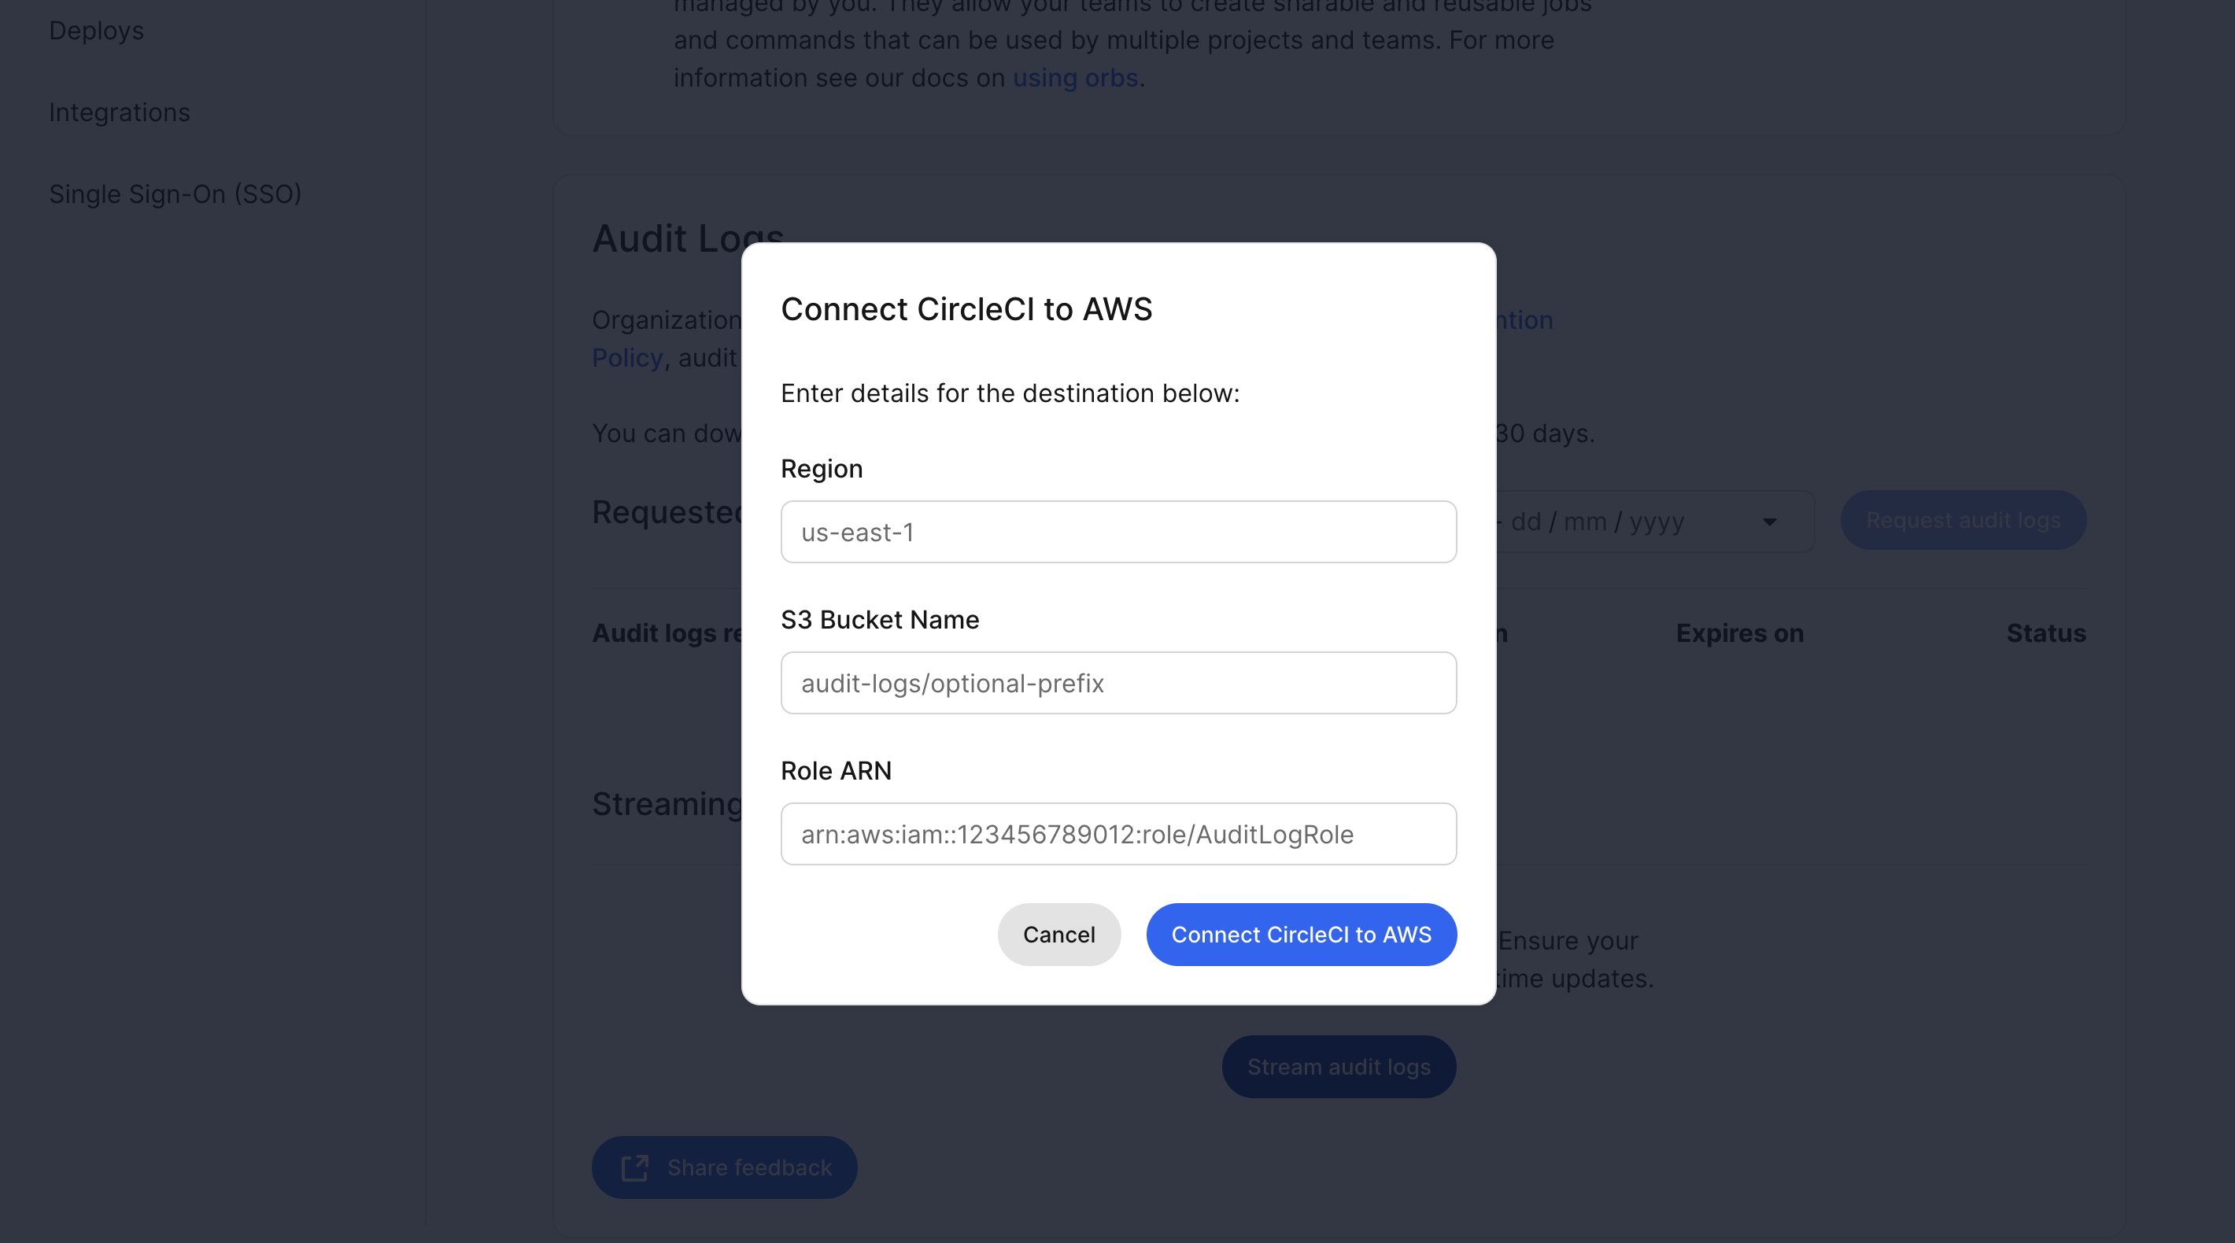Click the Request audit logs button
The width and height of the screenshot is (2235, 1243).
[x=1963, y=521]
